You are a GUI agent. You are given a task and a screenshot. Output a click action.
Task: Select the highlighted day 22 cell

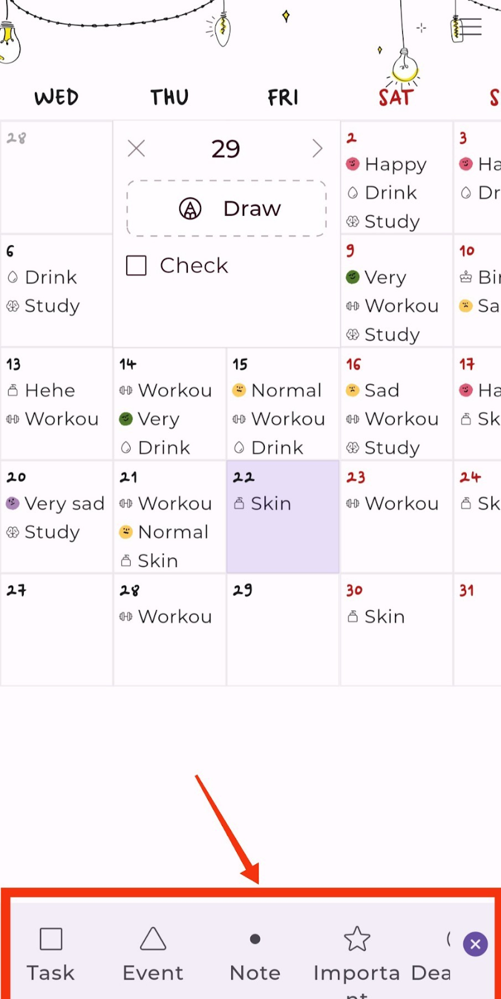[283, 537]
